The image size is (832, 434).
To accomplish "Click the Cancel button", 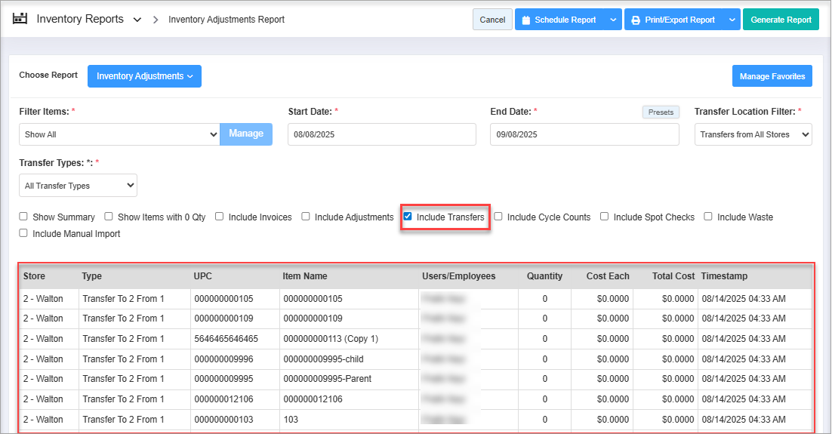I will pyautogui.click(x=492, y=20).
